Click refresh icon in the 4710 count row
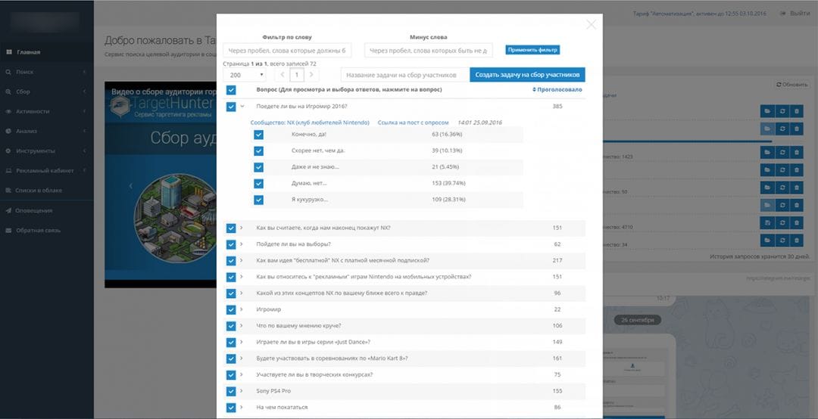 click(x=782, y=222)
